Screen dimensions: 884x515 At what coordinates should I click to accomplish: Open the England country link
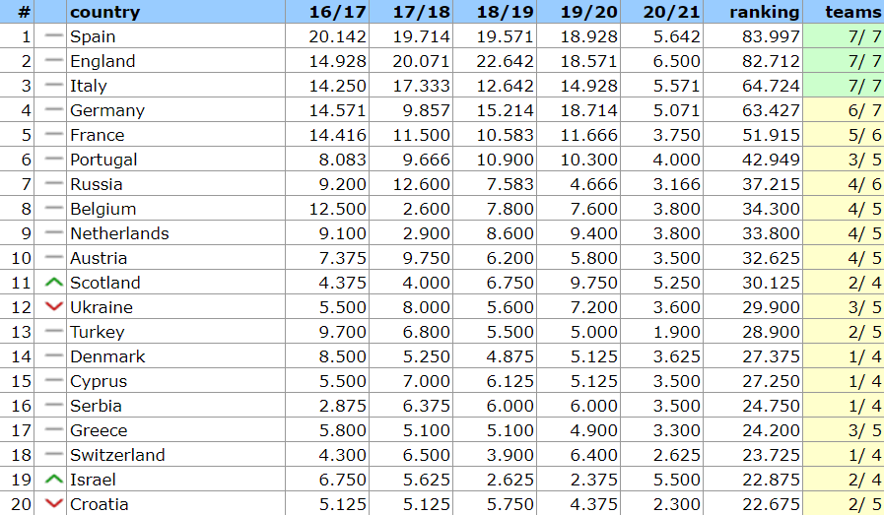coord(102,61)
